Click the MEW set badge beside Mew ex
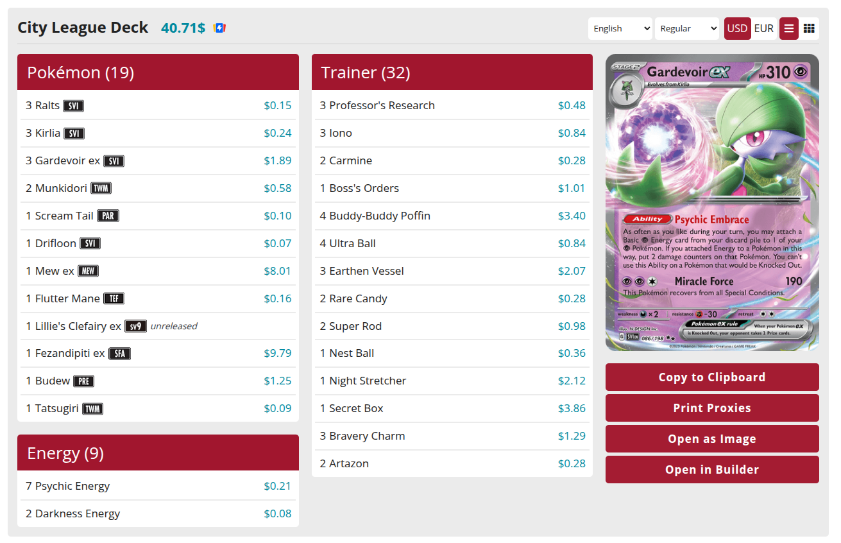Viewport: 841px width, 543px height. [x=88, y=271]
